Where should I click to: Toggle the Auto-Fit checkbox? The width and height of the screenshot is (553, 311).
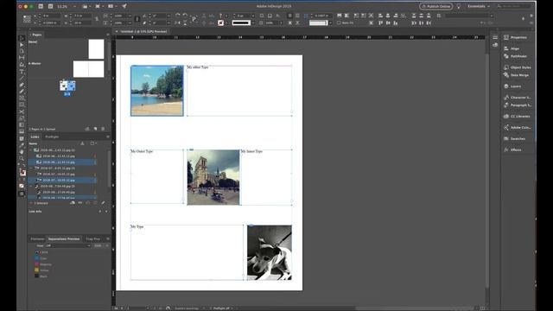tap(339, 23)
